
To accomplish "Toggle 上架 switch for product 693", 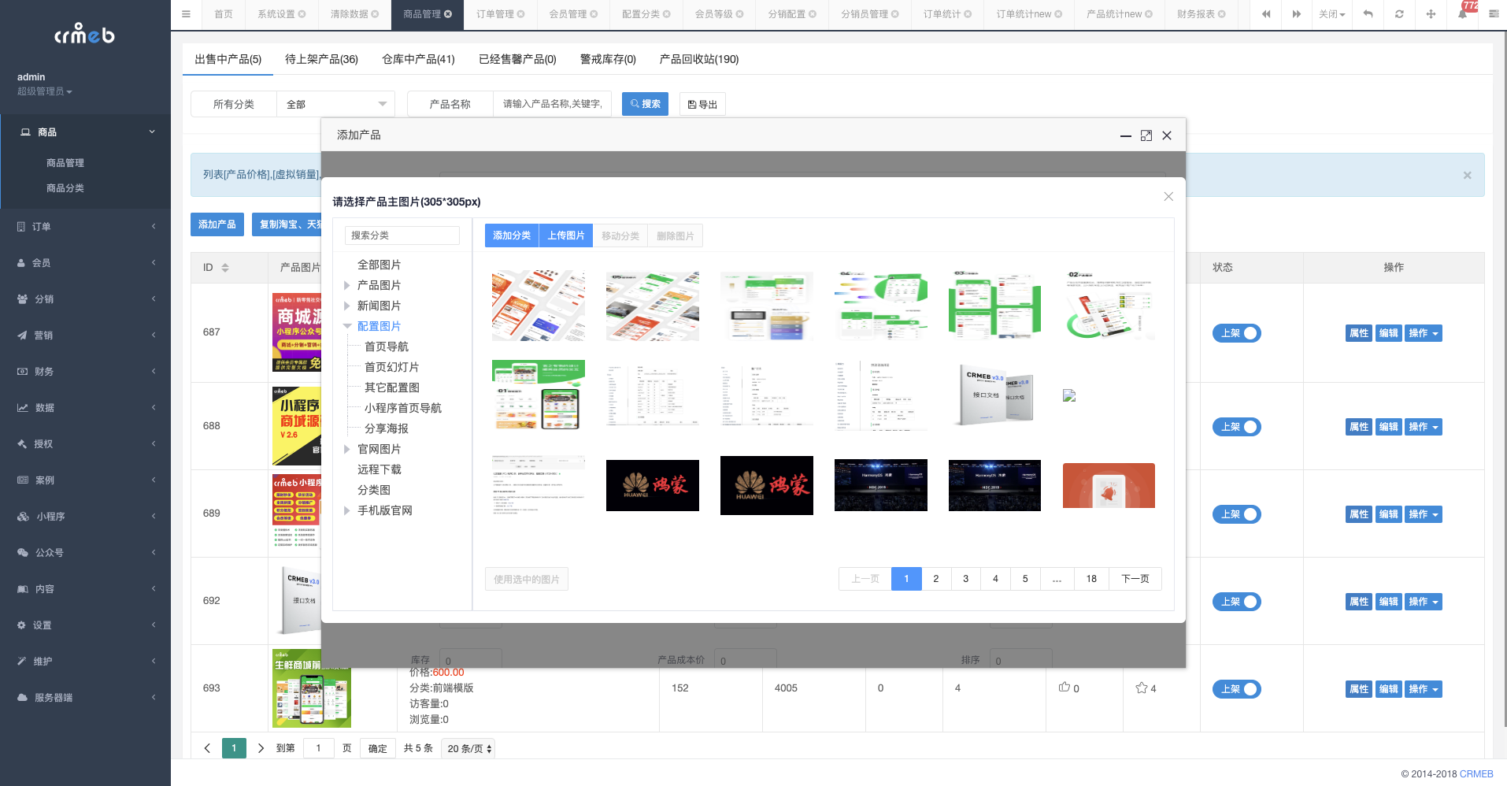I will (x=1236, y=688).
